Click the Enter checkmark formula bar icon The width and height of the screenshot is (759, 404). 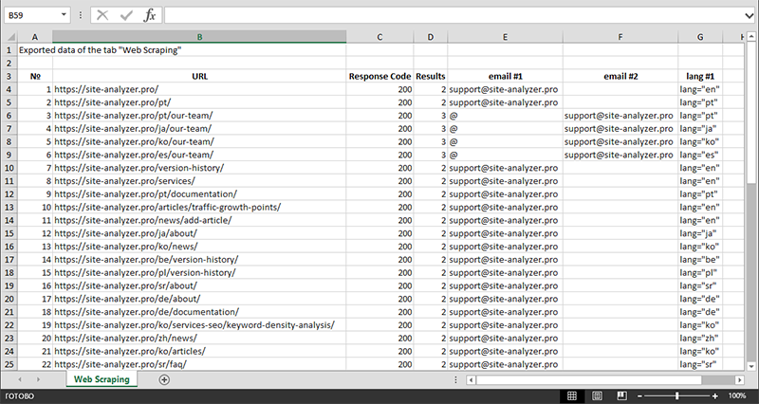click(x=126, y=15)
